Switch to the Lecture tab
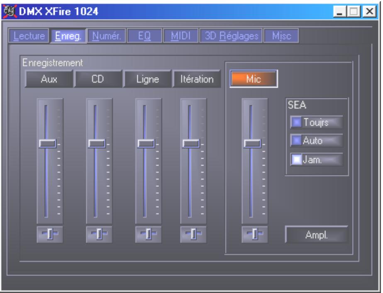 [x=29, y=36]
